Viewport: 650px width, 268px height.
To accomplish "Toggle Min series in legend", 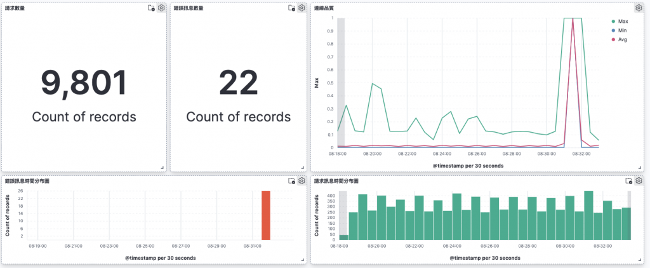I will 622,30.
